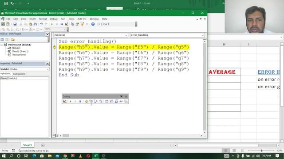Open the Add-Ins menu

coord(82,19)
